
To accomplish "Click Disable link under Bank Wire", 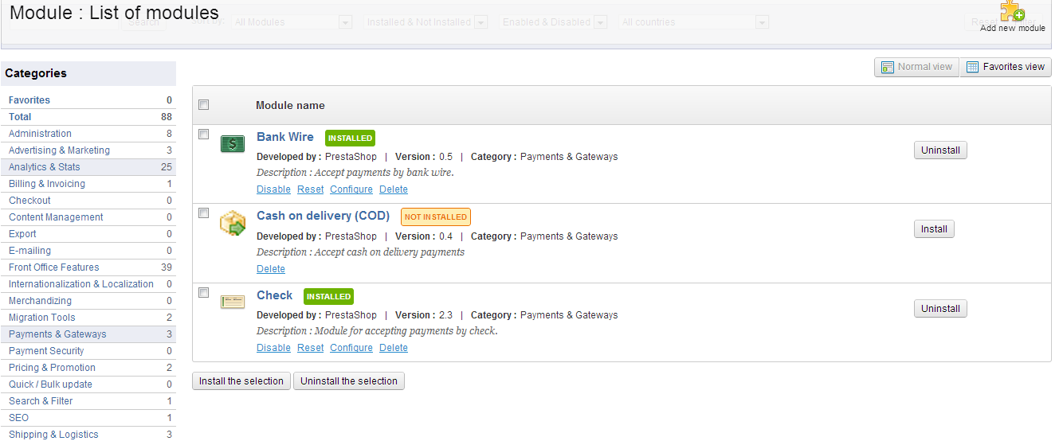I will (x=273, y=189).
